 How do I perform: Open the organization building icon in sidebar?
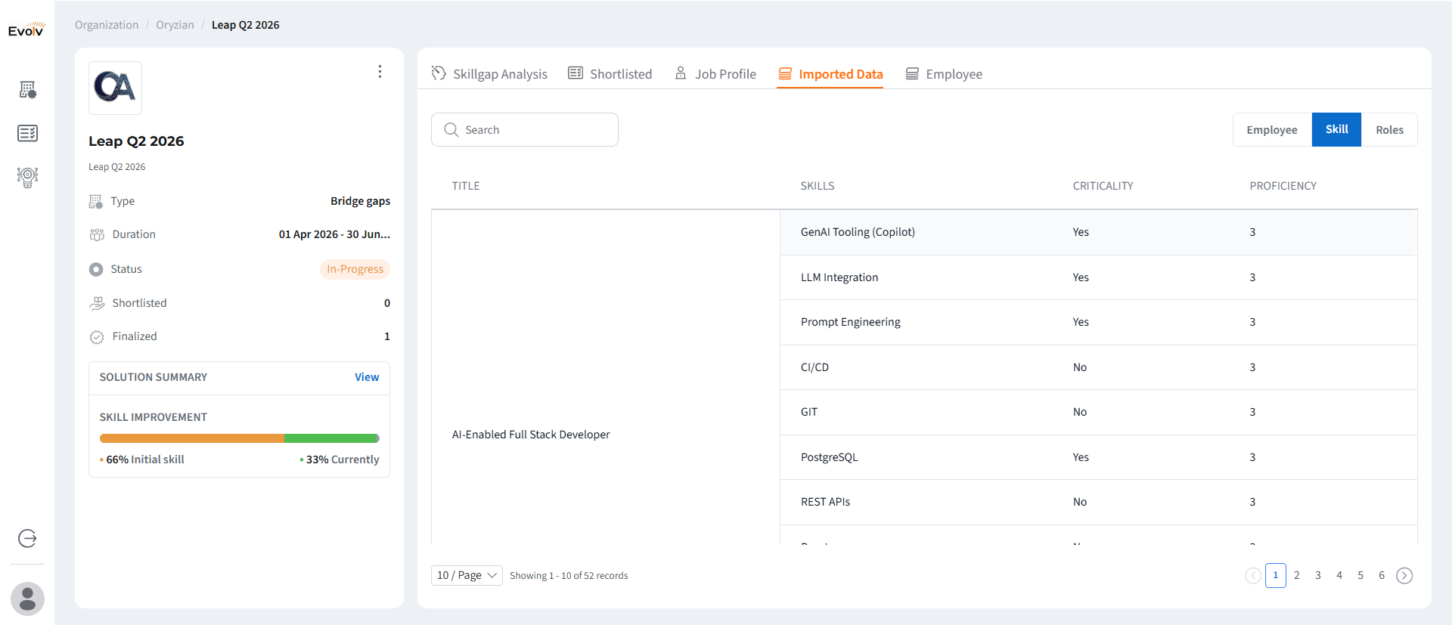27,90
